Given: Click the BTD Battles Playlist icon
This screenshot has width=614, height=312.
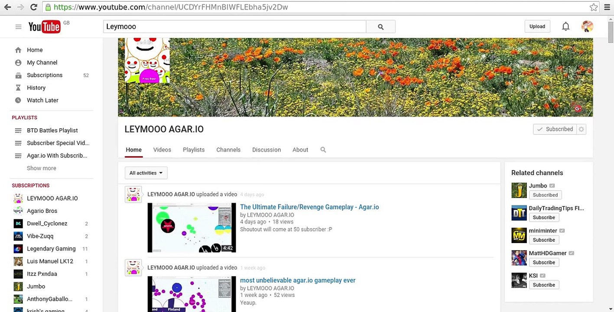Looking at the screenshot, I should point(18,130).
